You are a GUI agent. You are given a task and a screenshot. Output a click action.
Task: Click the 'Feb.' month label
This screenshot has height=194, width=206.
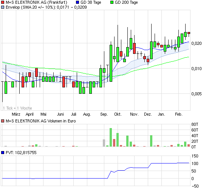(179, 114)
